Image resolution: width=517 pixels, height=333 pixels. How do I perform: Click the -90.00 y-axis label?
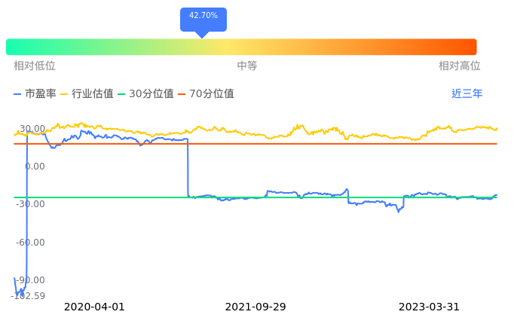pyautogui.click(x=32, y=280)
